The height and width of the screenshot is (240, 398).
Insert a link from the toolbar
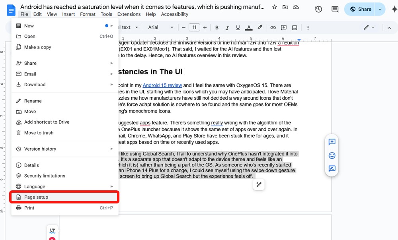[273, 27]
